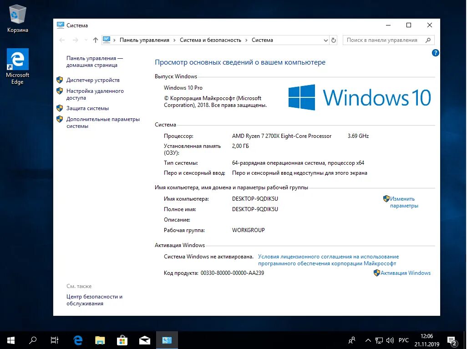This screenshot has width=467, height=349.
Task: Focus the Поиск в панели управления field
Action: point(388,40)
